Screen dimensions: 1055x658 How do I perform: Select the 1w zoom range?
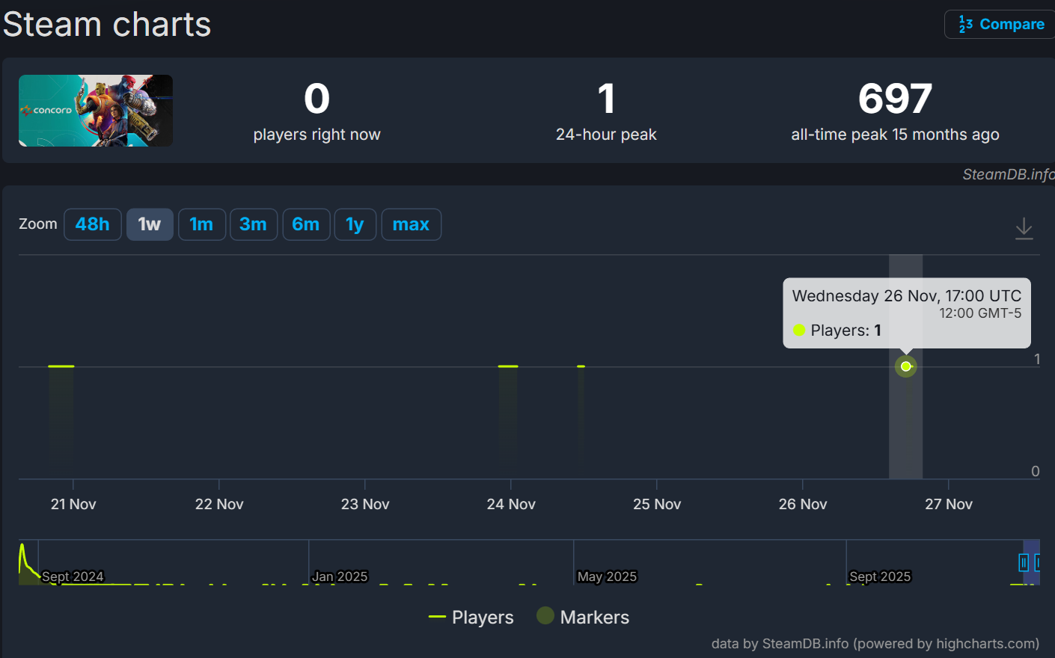[150, 224]
